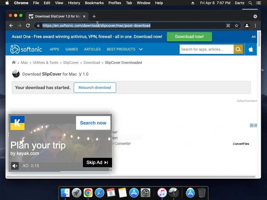Click the Download breadcrumb link
The height and width of the screenshot is (200, 267).
(x=92, y=63)
